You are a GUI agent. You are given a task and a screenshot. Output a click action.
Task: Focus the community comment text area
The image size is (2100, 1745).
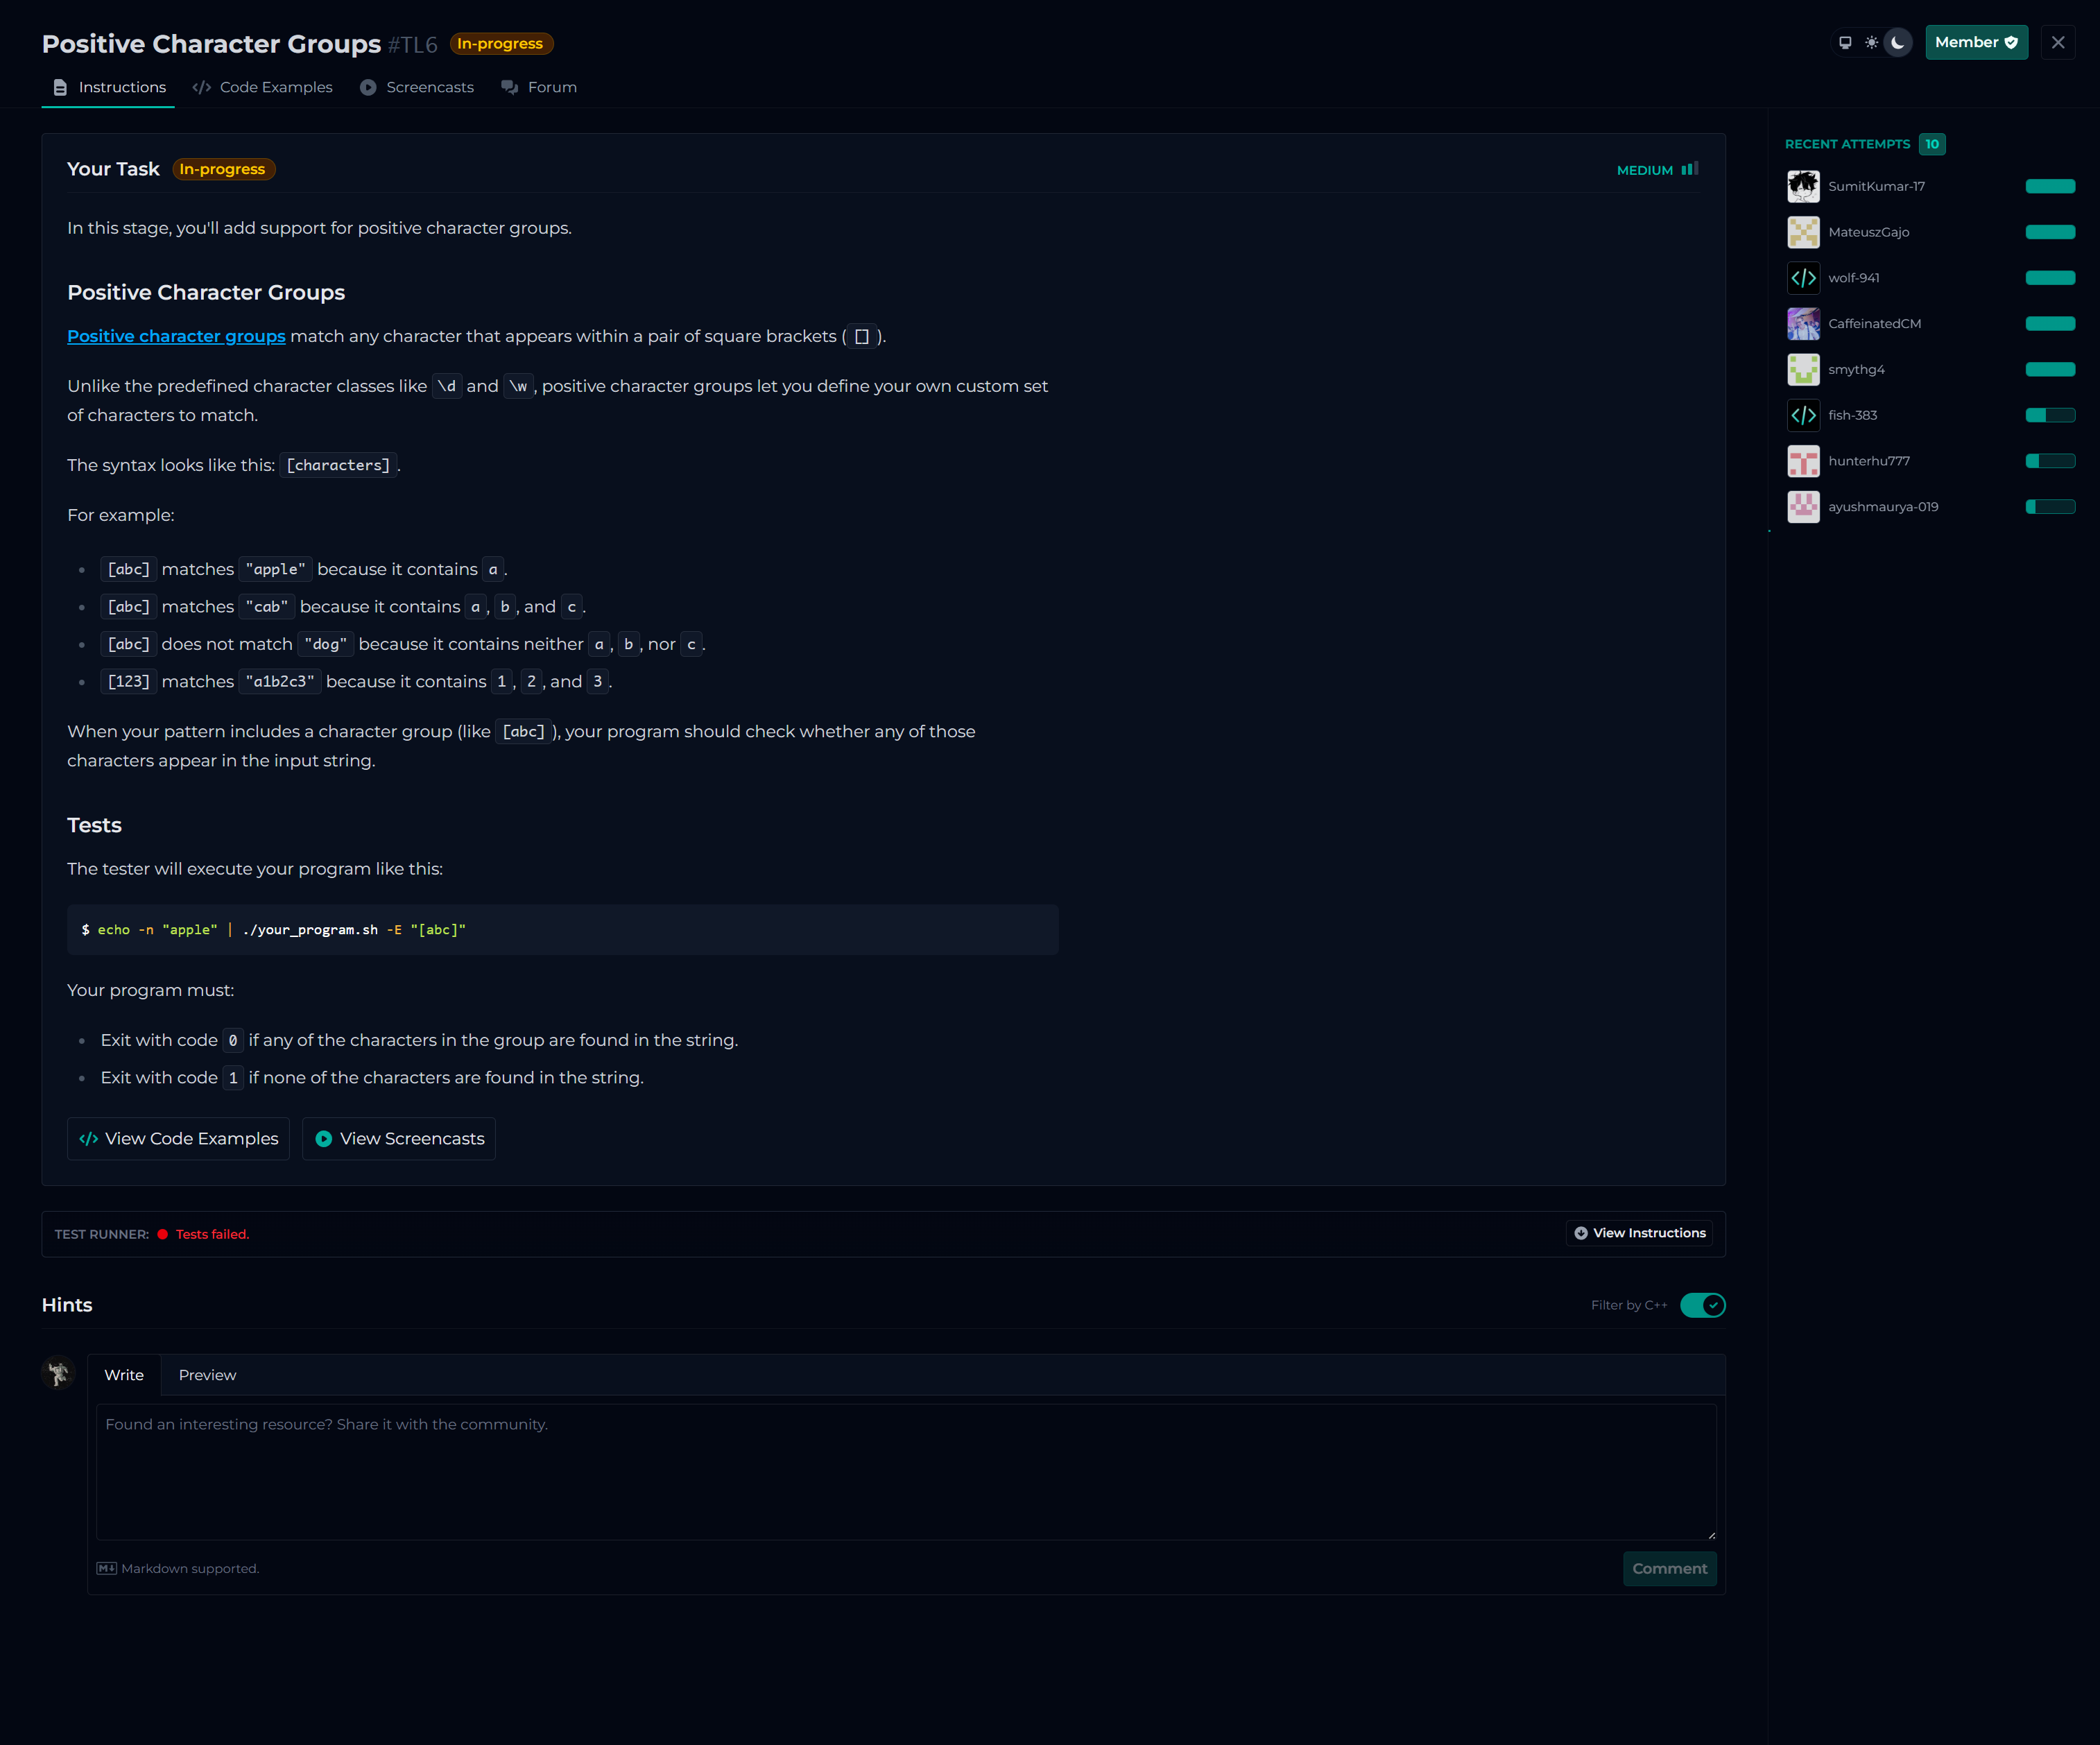[905, 1471]
